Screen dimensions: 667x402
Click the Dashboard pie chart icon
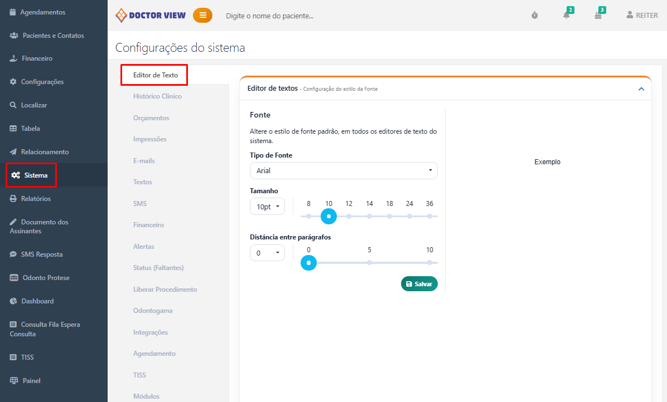coord(14,301)
